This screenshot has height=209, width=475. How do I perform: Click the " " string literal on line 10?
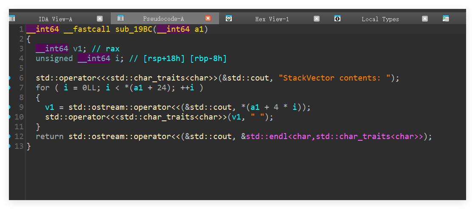click(257, 117)
